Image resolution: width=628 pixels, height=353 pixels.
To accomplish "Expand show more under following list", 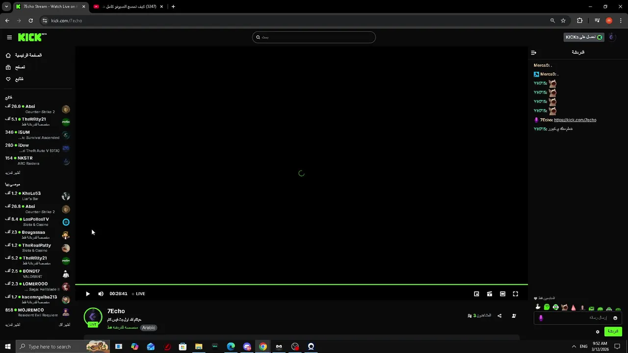I will 13,173.
